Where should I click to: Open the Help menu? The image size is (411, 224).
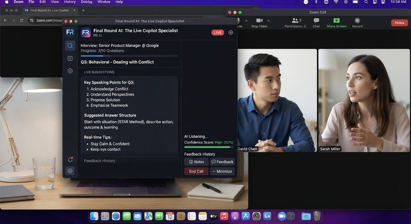point(119,2)
